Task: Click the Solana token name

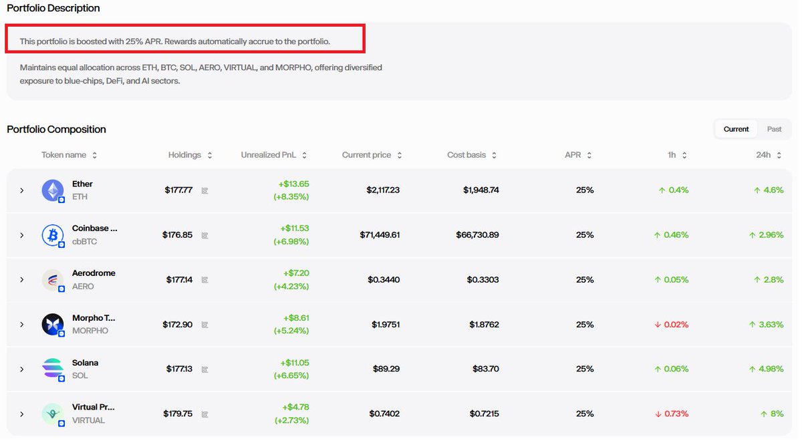Action: (85, 363)
